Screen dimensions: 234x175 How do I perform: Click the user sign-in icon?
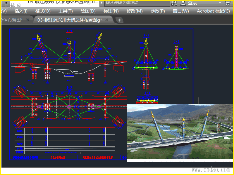183,3
